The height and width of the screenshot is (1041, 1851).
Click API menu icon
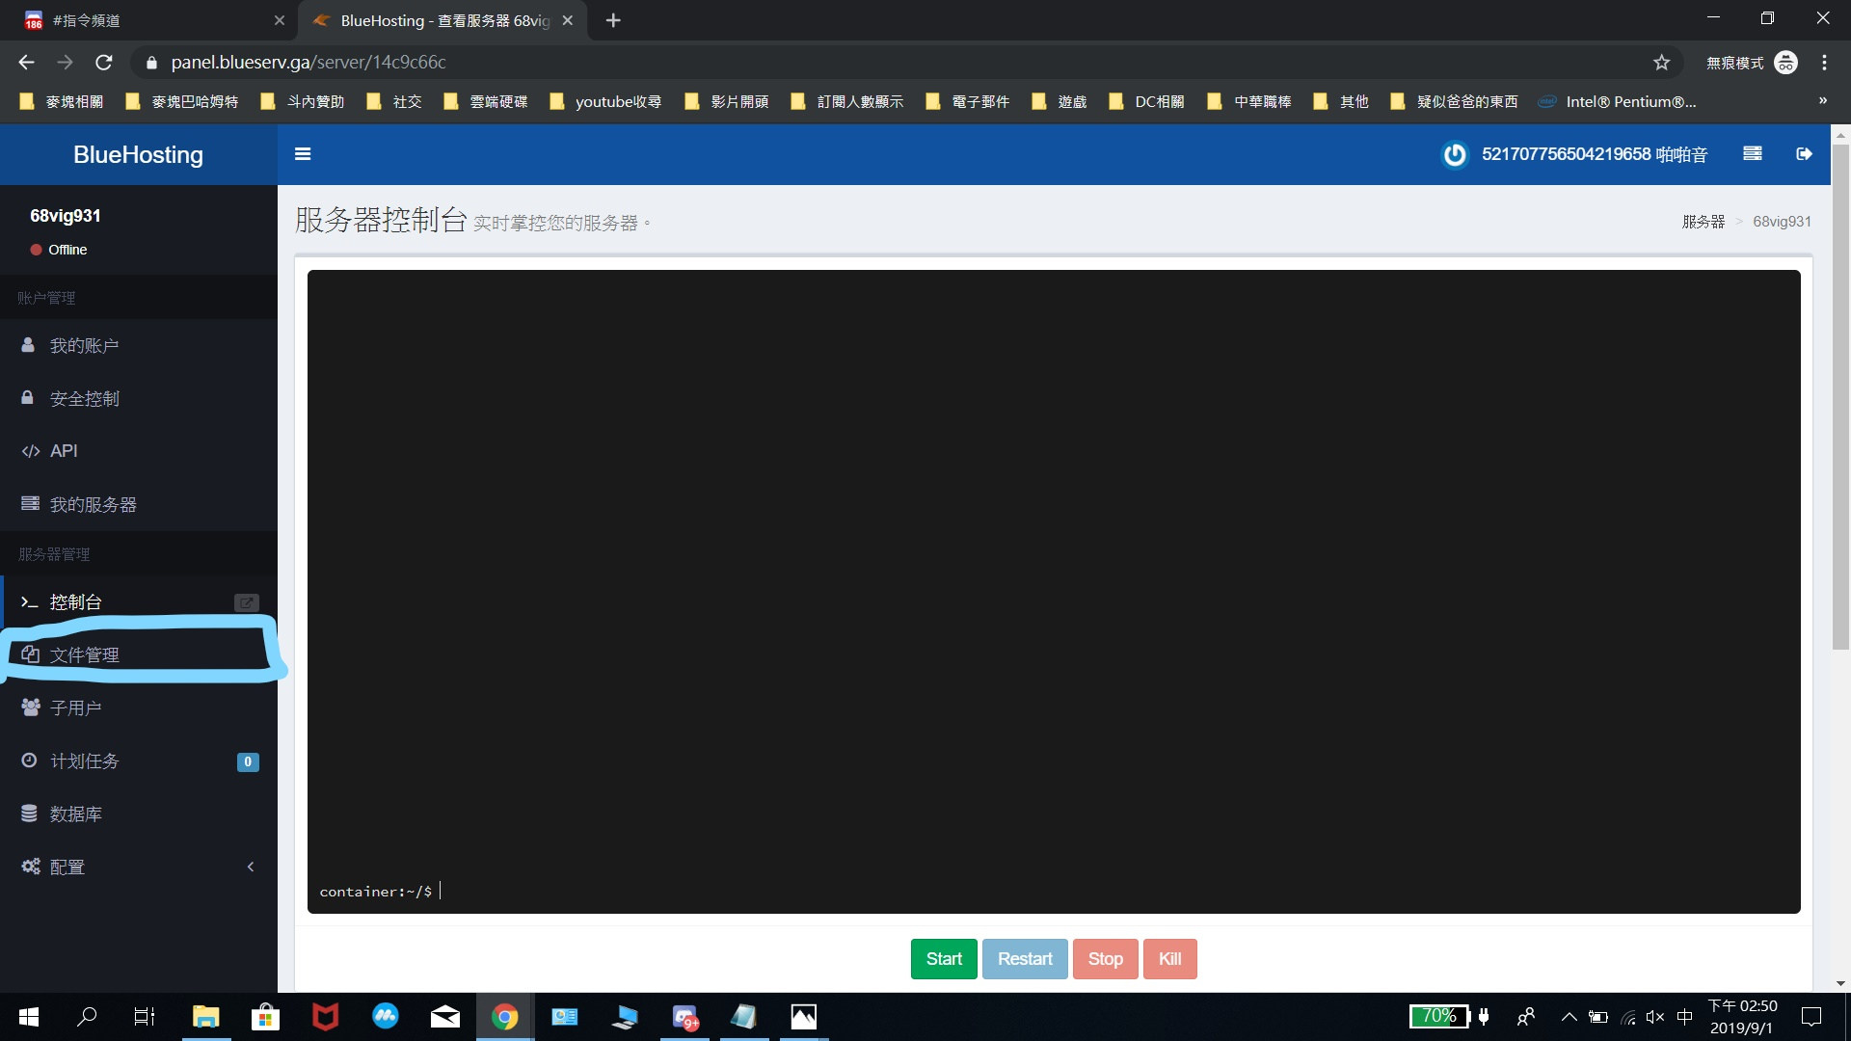point(29,450)
